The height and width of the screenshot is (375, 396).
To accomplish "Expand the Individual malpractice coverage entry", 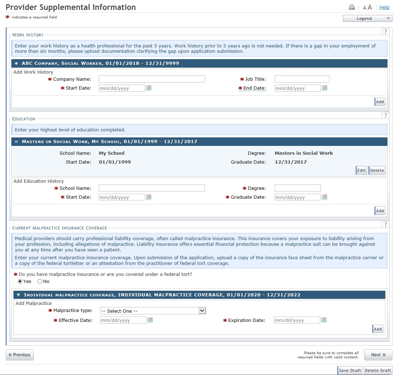I will pos(18,295).
